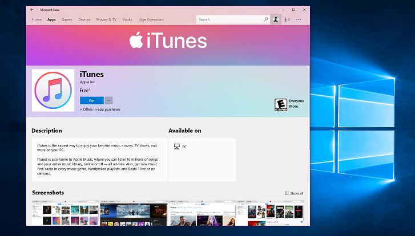Open the Home tab
The height and width of the screenshot is (236, 415).
[x=37, y=19]
